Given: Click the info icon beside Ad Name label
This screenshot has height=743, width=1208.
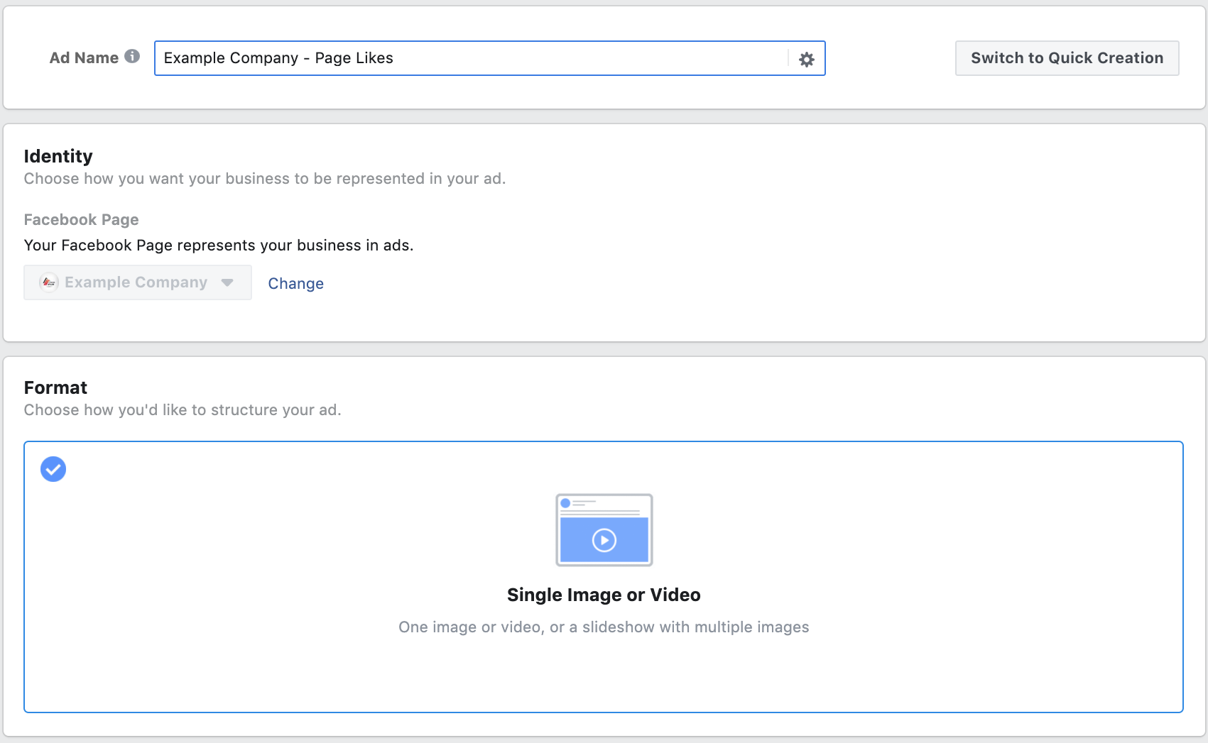Looking at the screenshot, I should 132,57.
